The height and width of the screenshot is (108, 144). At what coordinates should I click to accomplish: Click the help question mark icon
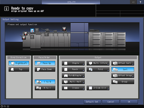(x=140, y=2)
